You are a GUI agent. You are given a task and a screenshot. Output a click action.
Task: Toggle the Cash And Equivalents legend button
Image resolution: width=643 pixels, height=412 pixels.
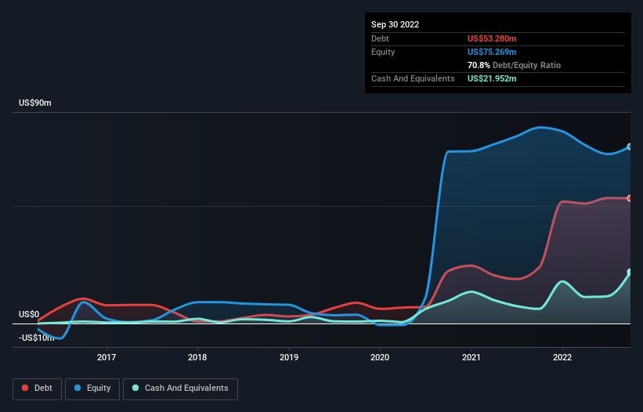pyautogui.click(x=180, y=389)
